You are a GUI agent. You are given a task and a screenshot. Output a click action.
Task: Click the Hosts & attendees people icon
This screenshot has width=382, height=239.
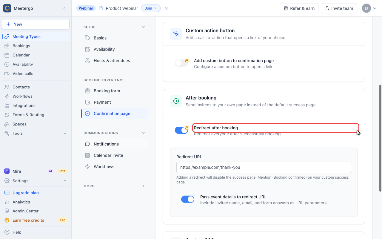click(x=87, y=61)
